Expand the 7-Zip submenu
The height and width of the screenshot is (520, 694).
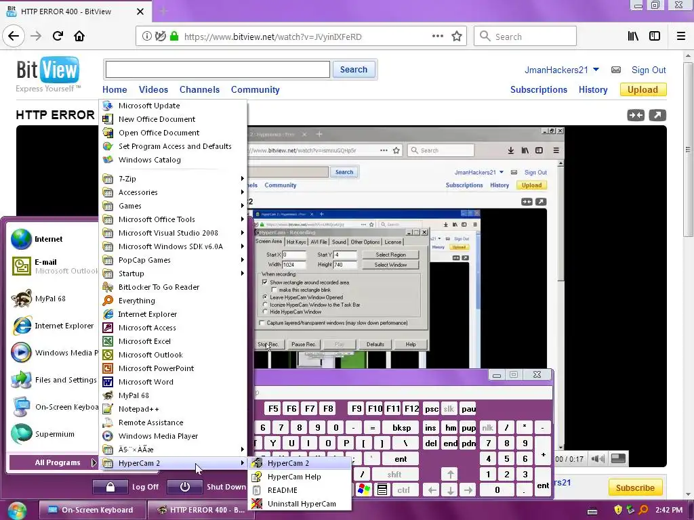[x=173, y=179]
